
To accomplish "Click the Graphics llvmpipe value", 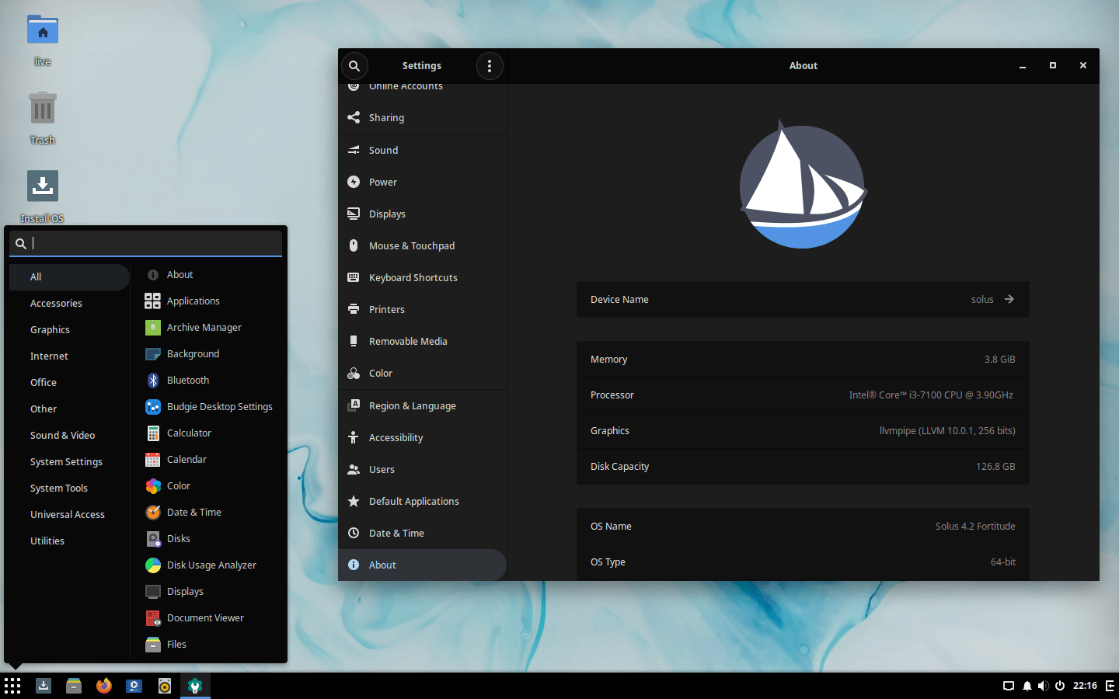I will click(x=947, y=431).
